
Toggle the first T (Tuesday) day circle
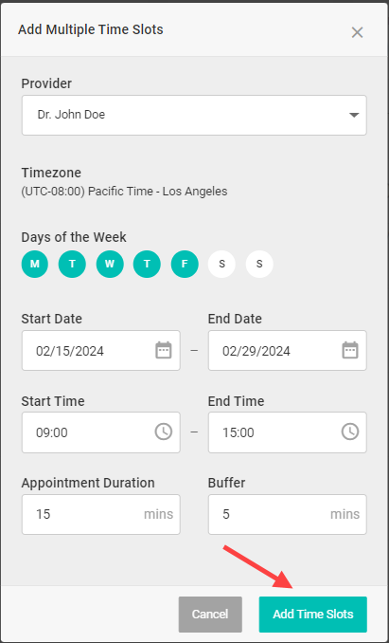pyautogui.click(x=72, y=264)
